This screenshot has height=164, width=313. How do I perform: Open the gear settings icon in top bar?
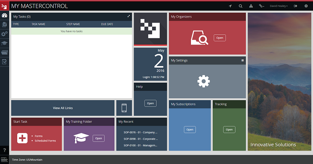306,6
